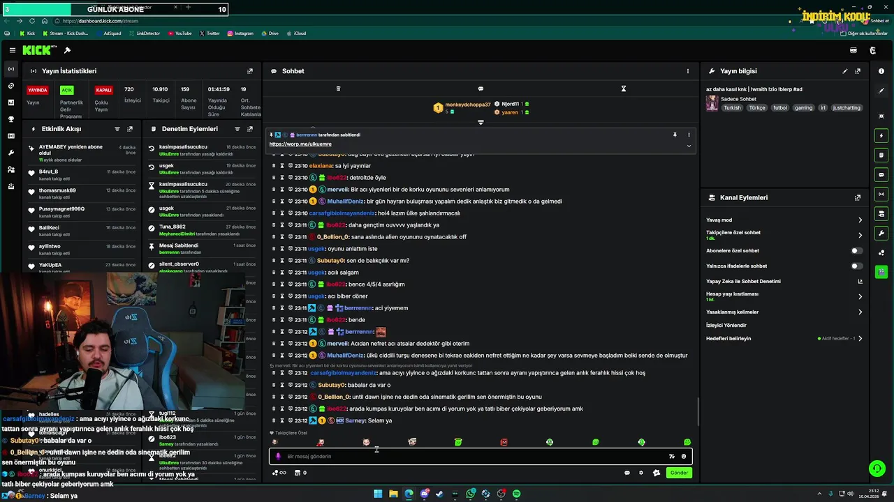This screenshot has height=502, width=894.
Task: Send the chat message with Gönder
Action: pos(679,473)
